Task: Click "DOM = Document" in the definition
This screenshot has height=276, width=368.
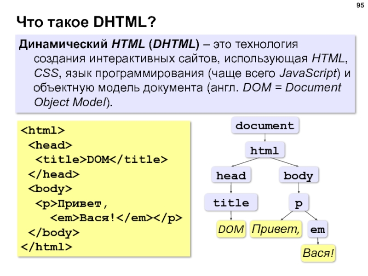Action: (x=292, y=87)
